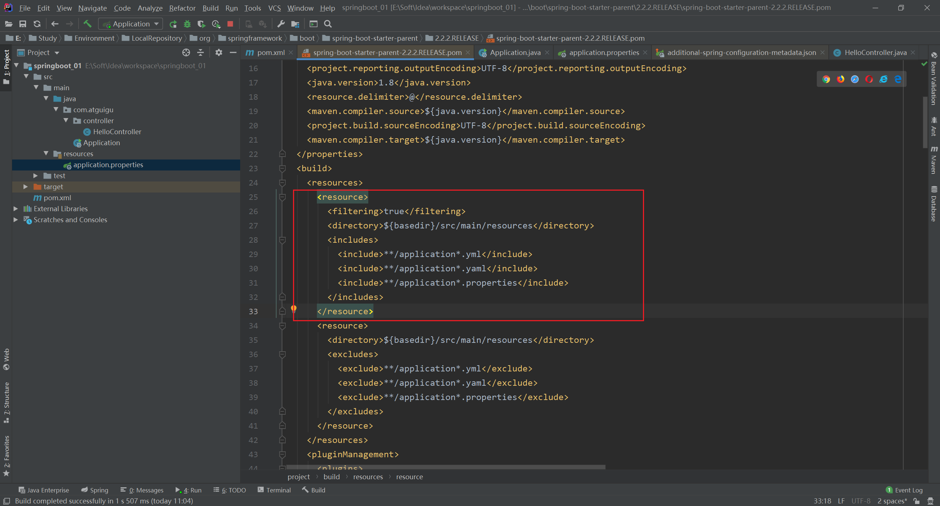
Task: Show intention bulb on line 33
Action: click(294, 309)
